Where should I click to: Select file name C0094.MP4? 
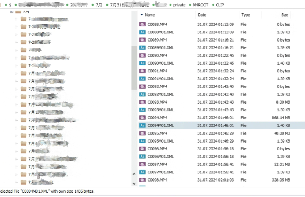157,118
